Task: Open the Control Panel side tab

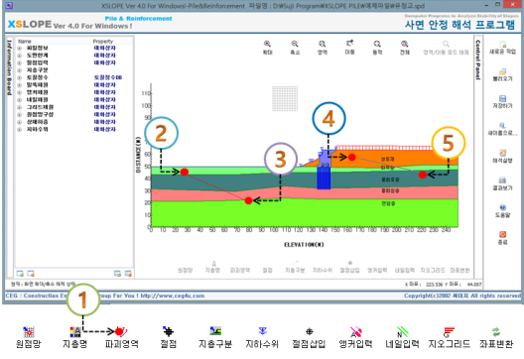Action: coord(478,60)
